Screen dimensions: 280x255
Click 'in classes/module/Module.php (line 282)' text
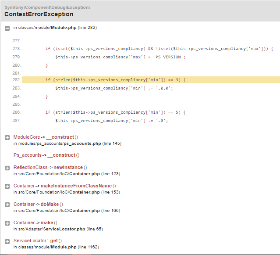pos(55,28)
